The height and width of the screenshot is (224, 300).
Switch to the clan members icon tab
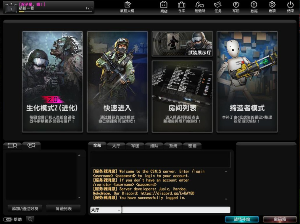pos(31,146)
